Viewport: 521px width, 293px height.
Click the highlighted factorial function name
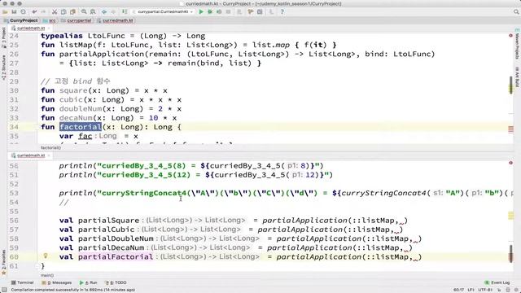[x=81, y=127]
